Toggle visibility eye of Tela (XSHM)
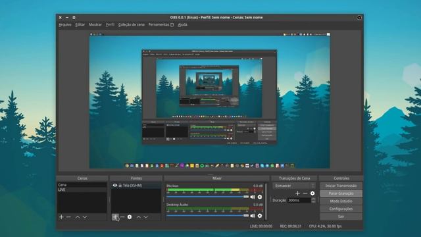 click(115, 186)
